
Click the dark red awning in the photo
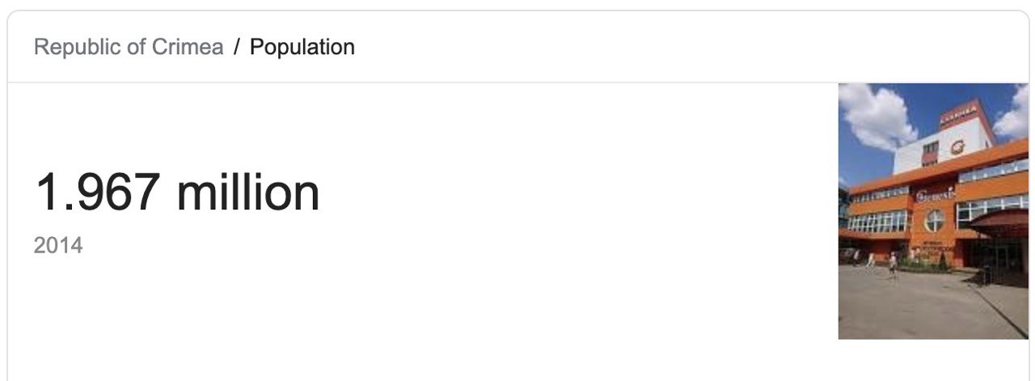pos(999,222)
